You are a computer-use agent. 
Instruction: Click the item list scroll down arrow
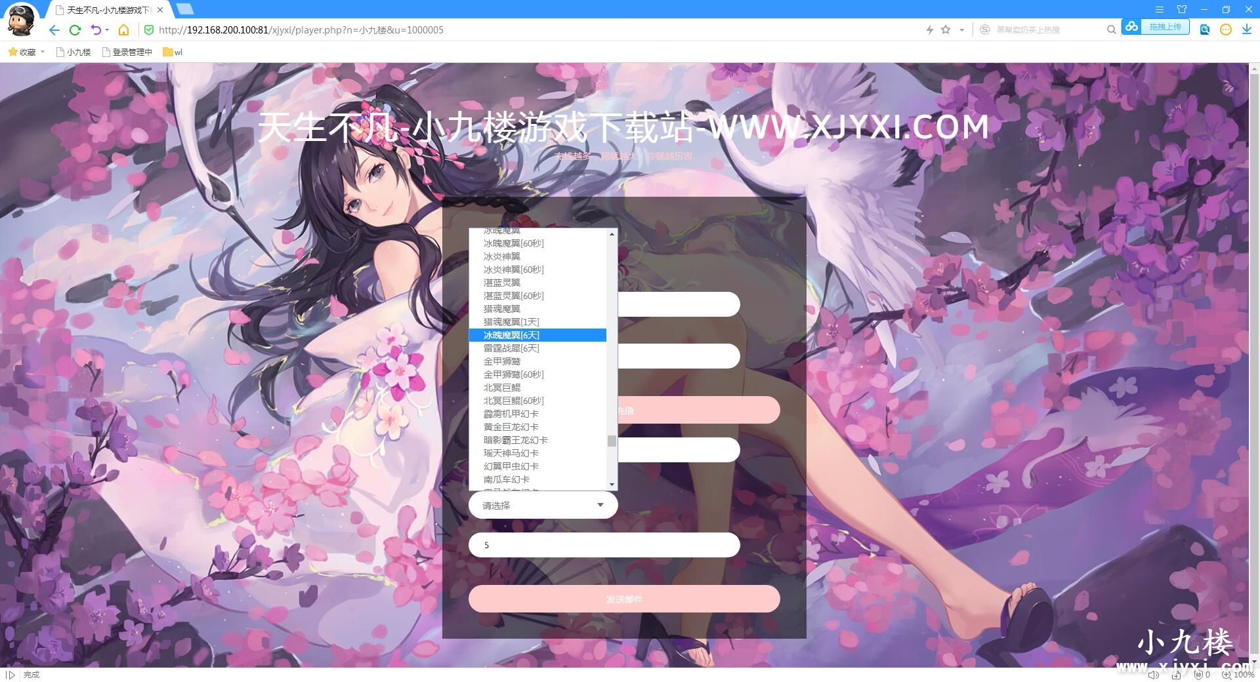point(612,485)
